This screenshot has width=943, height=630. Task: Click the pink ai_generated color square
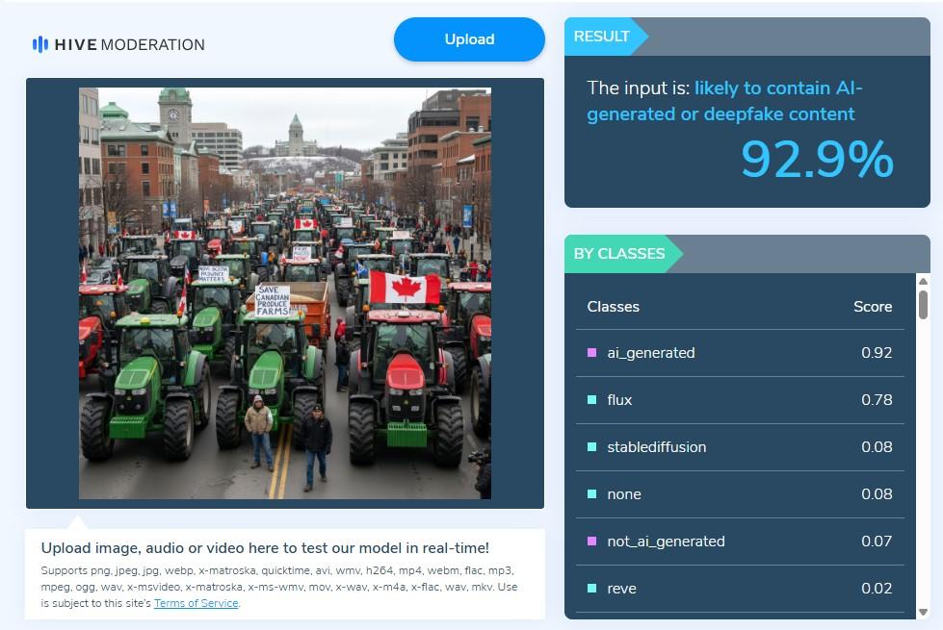(x=591, y=353)
